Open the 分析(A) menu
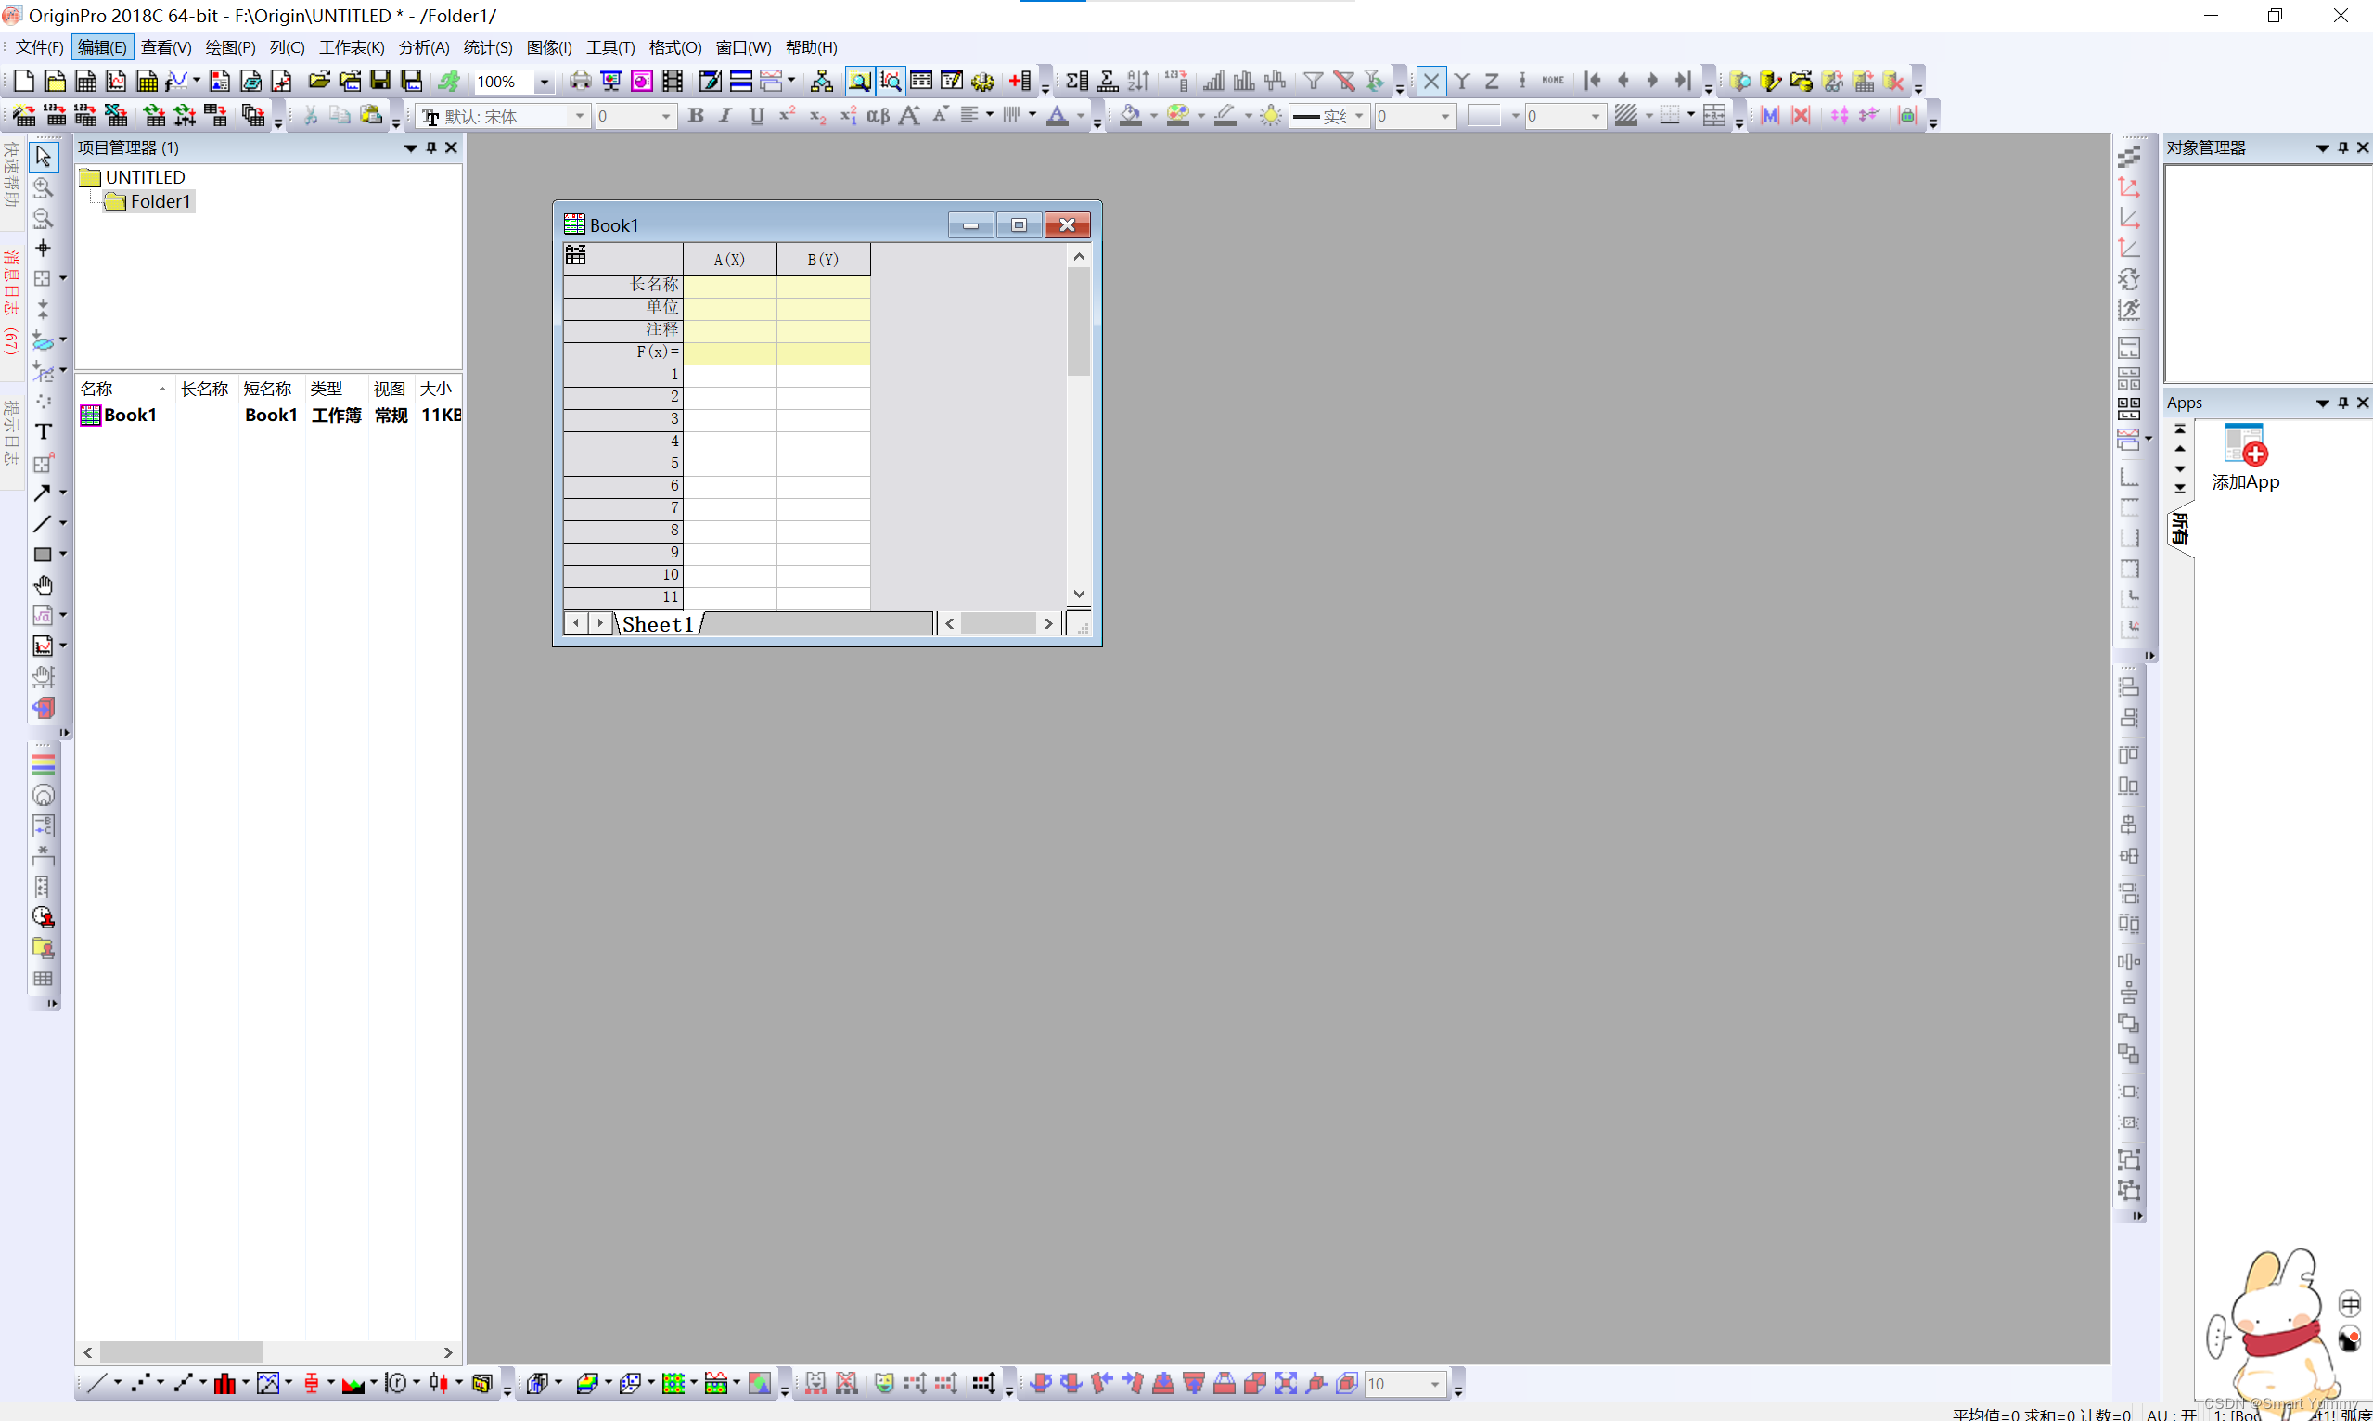This screenshot has width=2373, height=1421. pyautogui.click(x=423, y=47)
